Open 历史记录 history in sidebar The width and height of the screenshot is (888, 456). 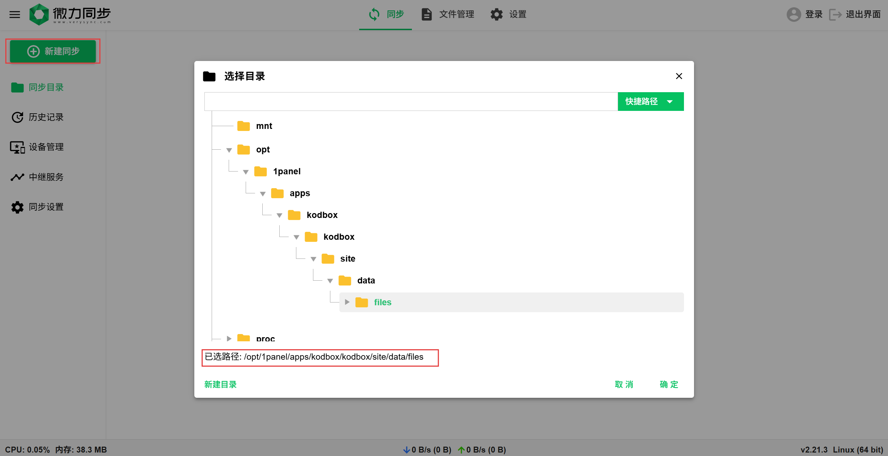tap(45, 117)
